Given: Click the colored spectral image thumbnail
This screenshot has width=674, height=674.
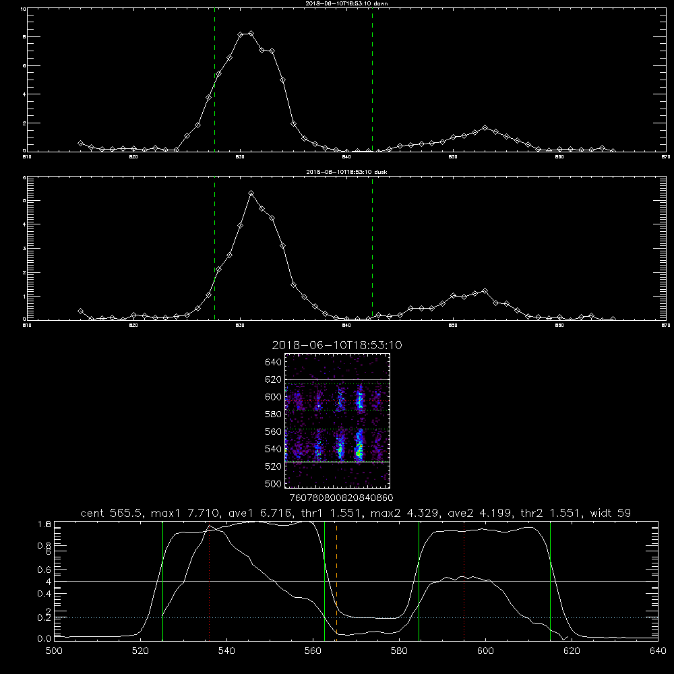Looking at the screenshot, I should pyautogui.click(x=337, y=421).
